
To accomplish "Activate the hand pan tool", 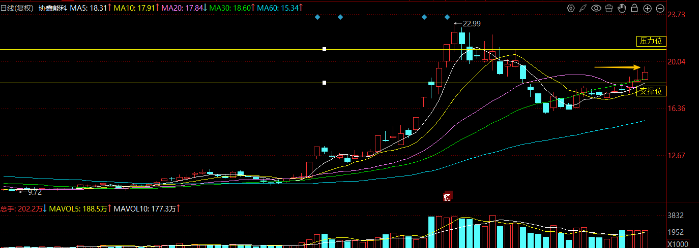I will [622, 8].
